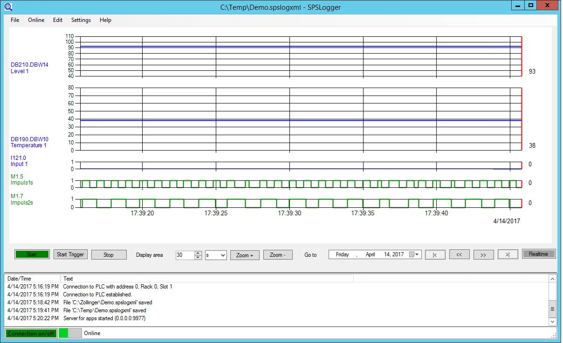Step backward with the << button

tap(459, 255)
